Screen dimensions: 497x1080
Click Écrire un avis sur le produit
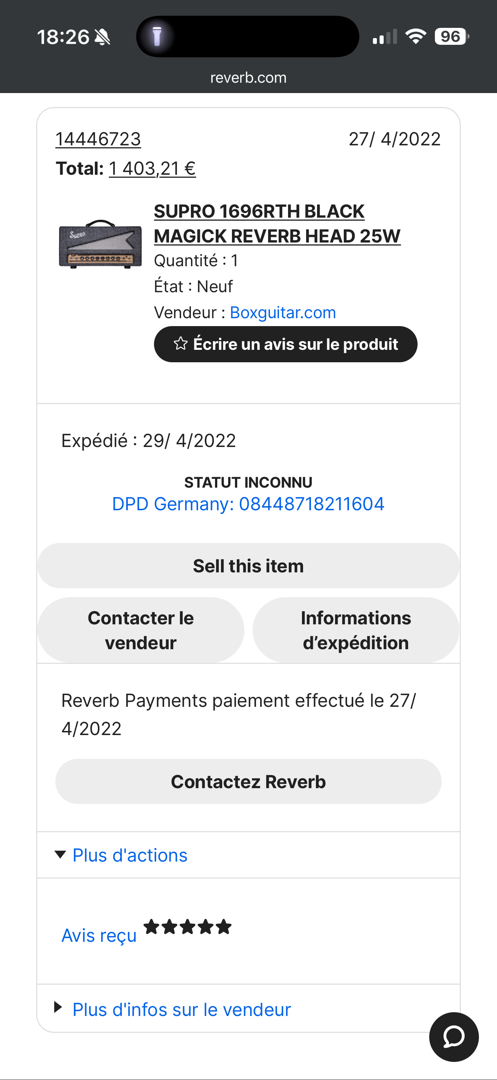[285, 344]
